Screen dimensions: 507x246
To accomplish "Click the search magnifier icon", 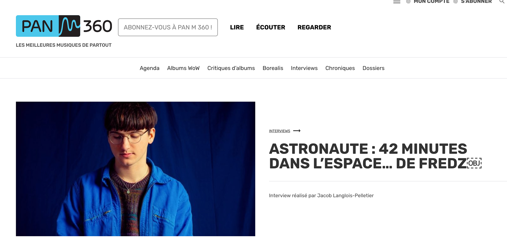I will (x=502, y=1).
